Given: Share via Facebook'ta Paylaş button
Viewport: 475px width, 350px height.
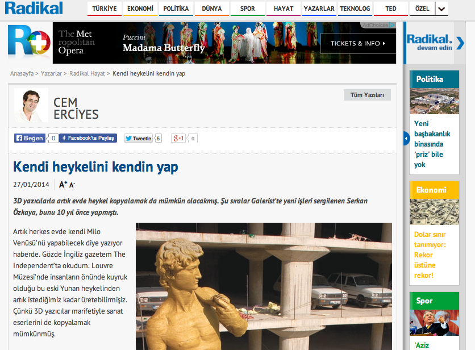Looking at the screenshot, I should click(x=88, y=138).
